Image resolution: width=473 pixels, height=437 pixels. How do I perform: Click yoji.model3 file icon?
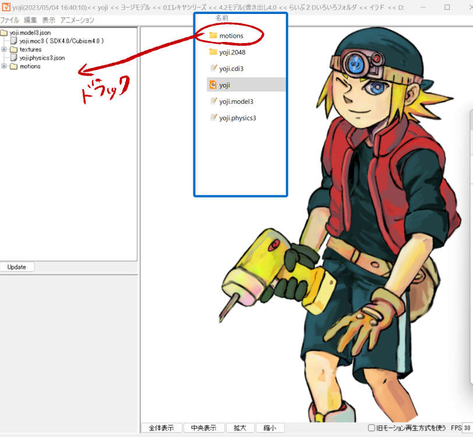(213, 101)
